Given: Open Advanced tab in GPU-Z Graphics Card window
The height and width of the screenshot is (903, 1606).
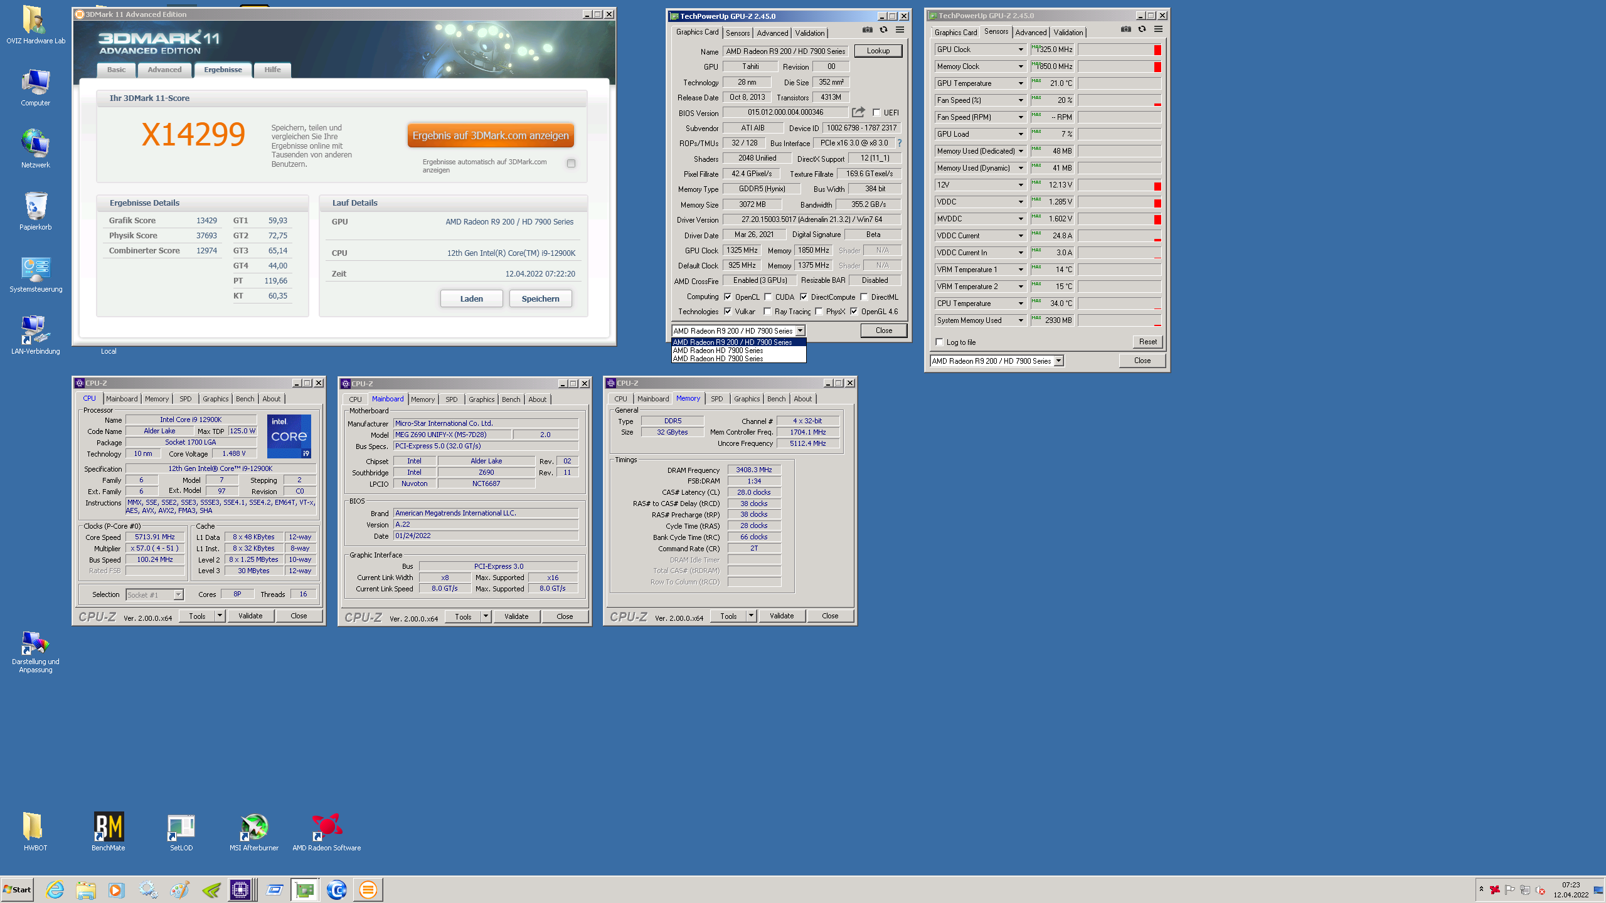Looking at the screenshot, I should click(772, 33).
